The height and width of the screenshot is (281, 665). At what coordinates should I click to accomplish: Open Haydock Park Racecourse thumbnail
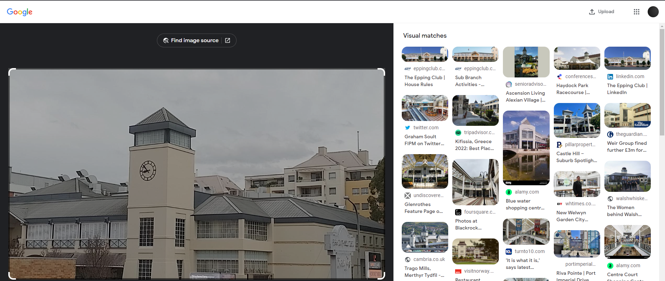click(x=577, y=58)
